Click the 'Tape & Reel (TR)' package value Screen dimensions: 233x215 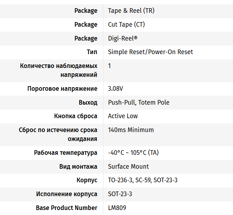pos(131,11)
